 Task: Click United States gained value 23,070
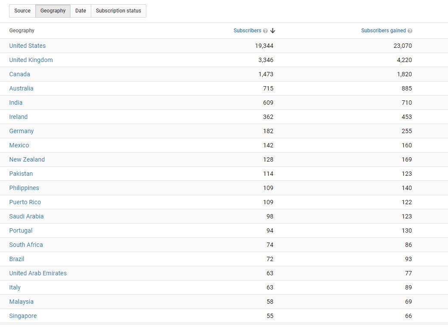(x=402, y=46)
